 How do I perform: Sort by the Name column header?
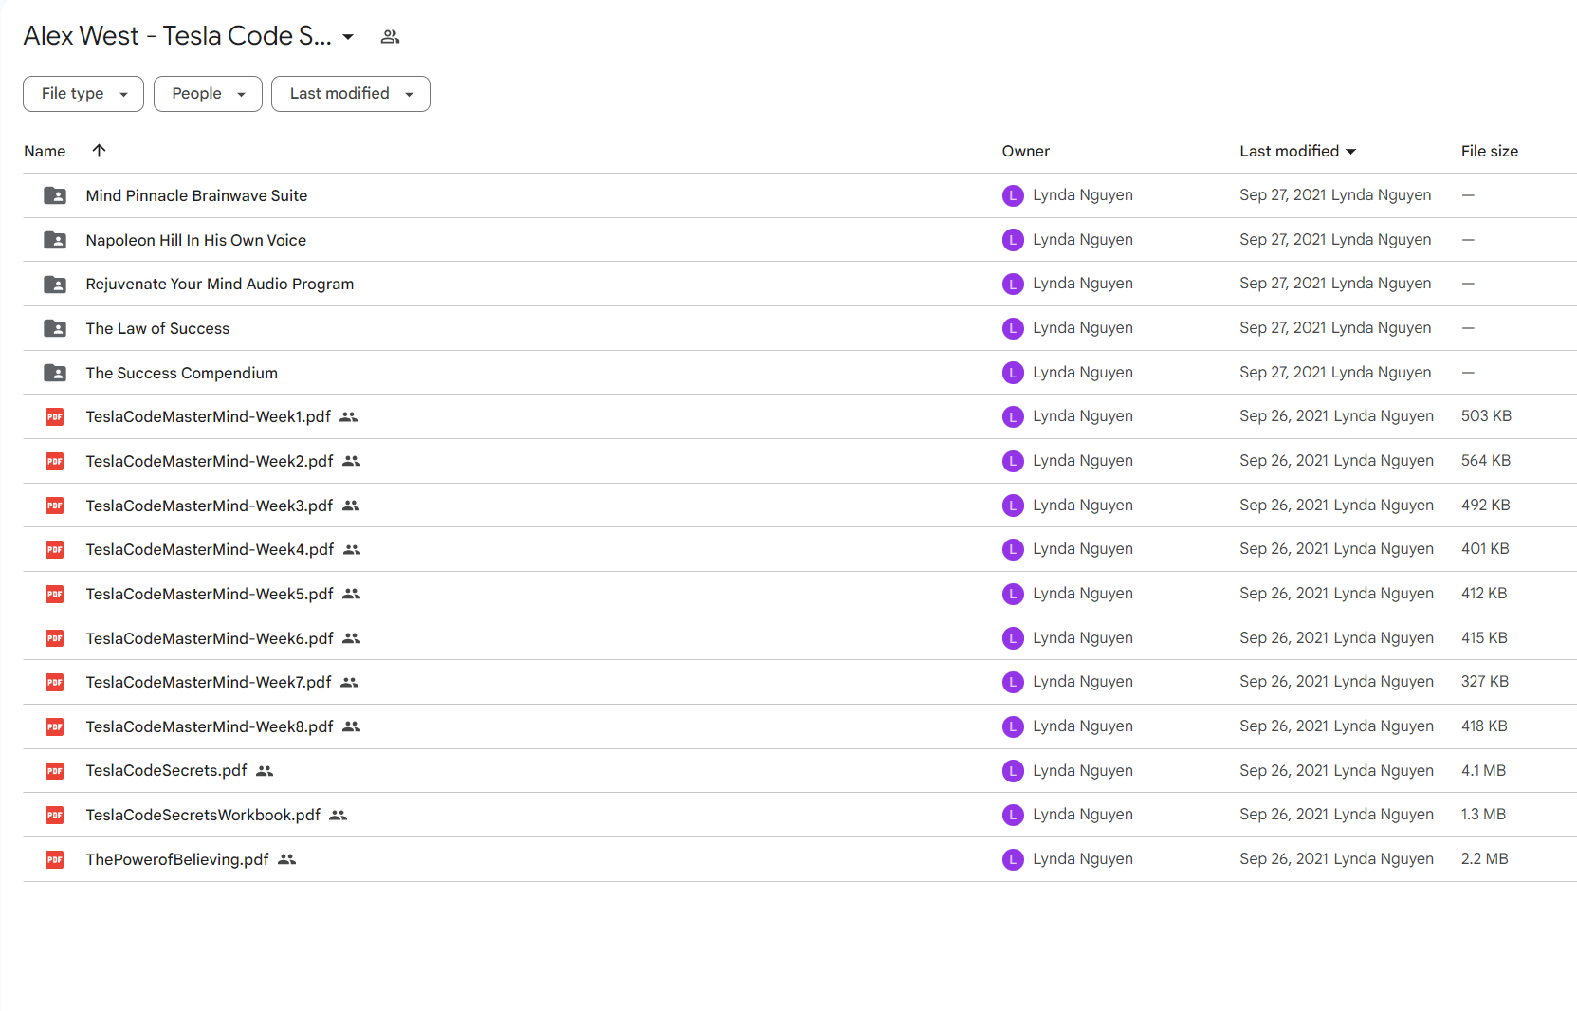click(x=45, y=151)
